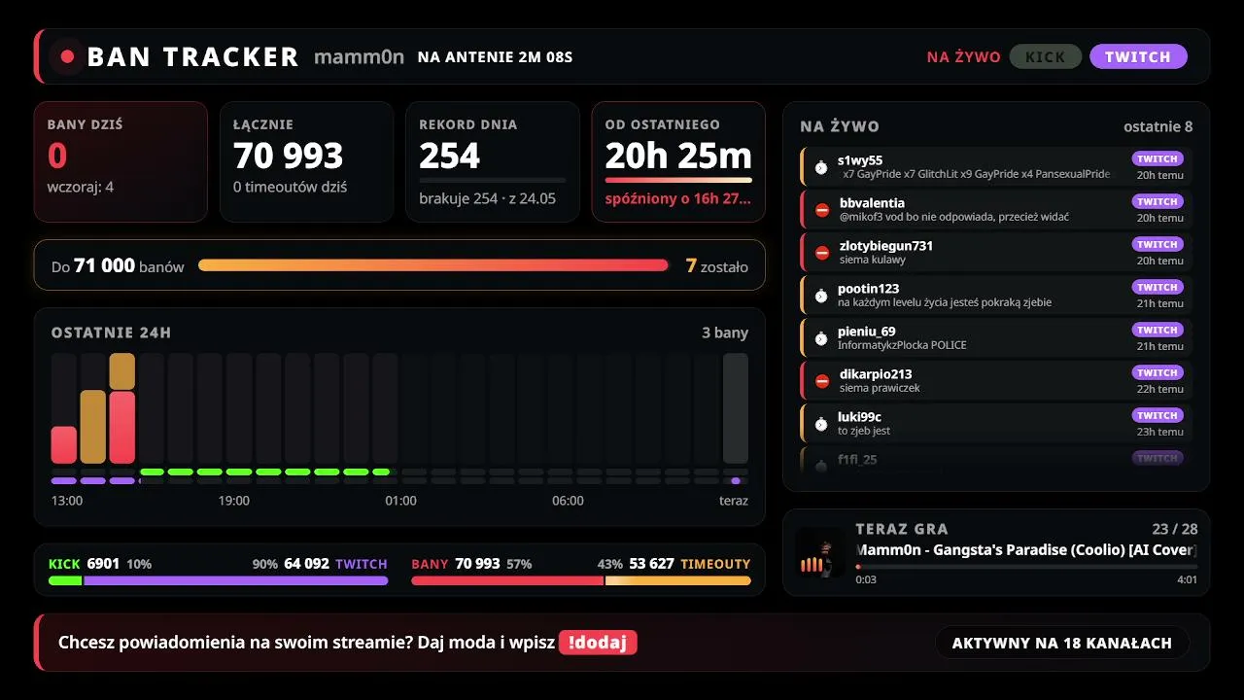Click the '3 bany' chart count
1244x700 pixels.
pyautogui.click(x=725, y=332)
